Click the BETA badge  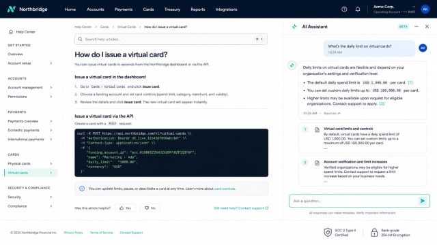[x=404, y=27]
